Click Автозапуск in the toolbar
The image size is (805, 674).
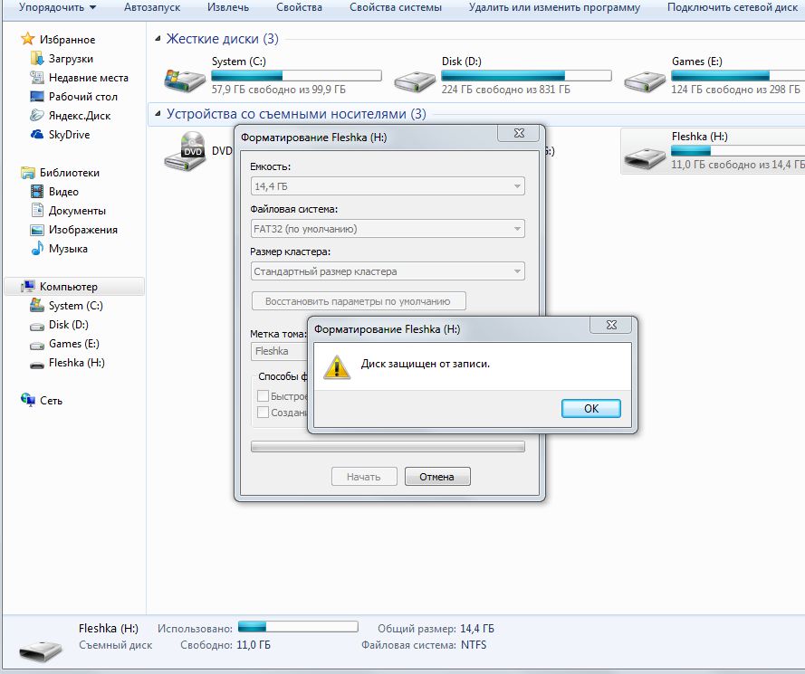click(152, 7)
